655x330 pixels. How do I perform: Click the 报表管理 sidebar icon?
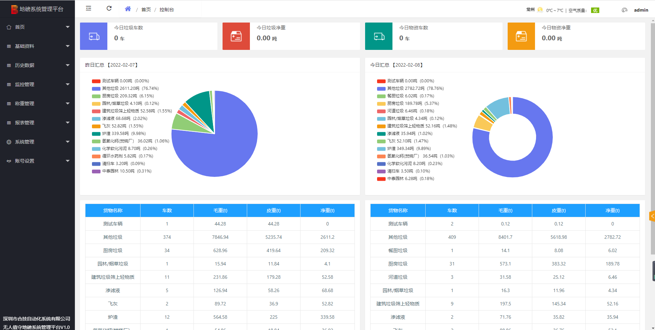9,123
